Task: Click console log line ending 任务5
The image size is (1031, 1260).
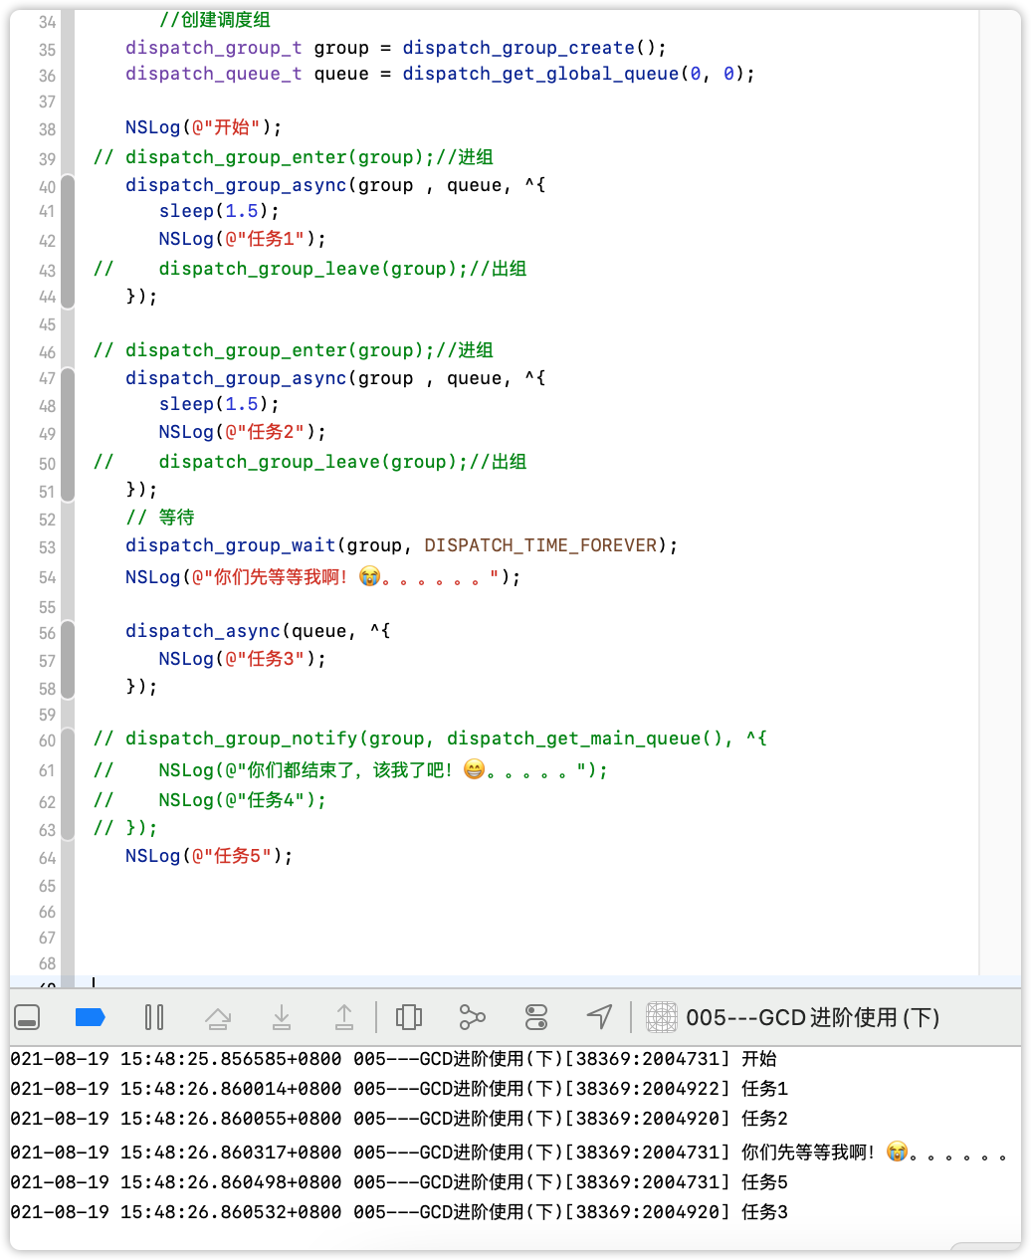Action: [399, 1182]
